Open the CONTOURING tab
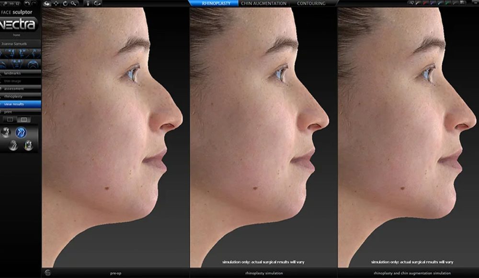The image size is (479, 278). click(311, 3)
